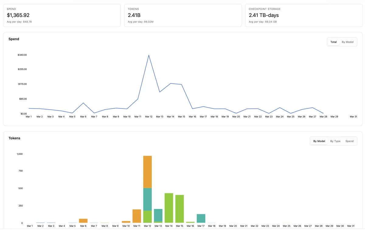Click the $340.00 axis label
365x230 pixels.
[23, 55]
